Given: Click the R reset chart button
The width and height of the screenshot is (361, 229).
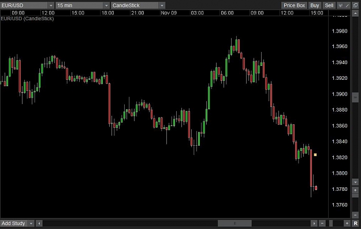Looking at the screenshot, I should tap(355, 223).
